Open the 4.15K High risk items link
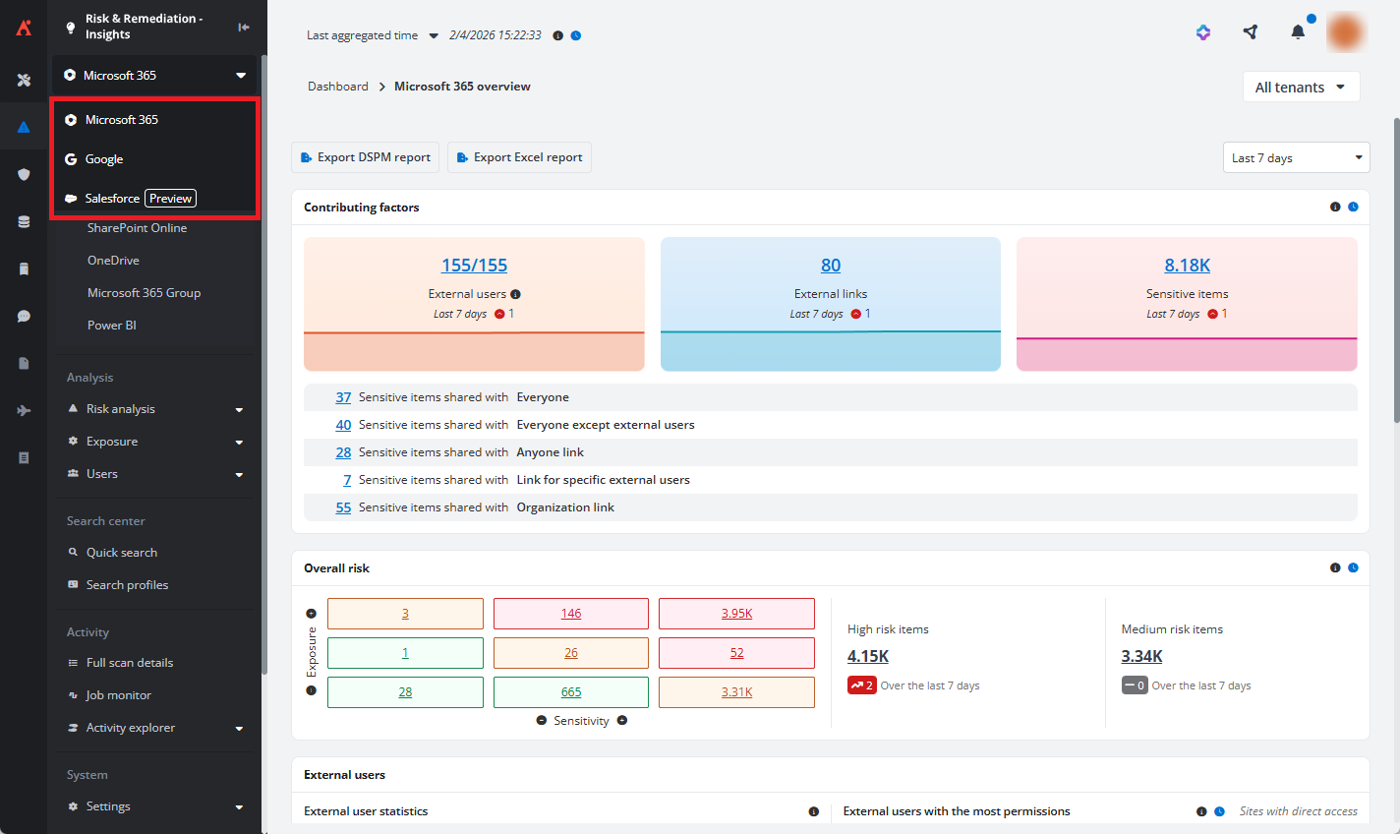The image size is (1400, 834). 868,656
